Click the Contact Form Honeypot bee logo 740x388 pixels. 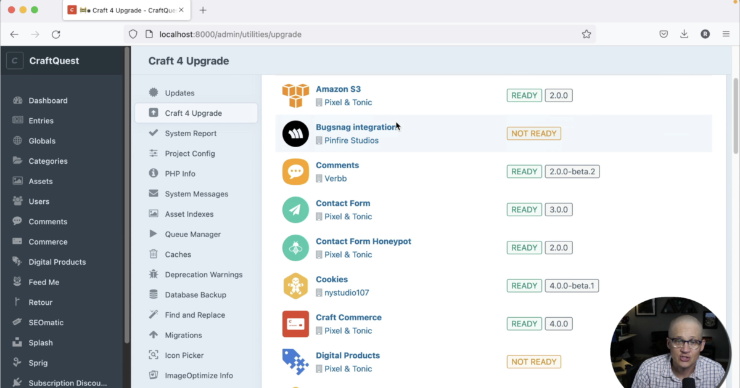[x=295, y=248]
